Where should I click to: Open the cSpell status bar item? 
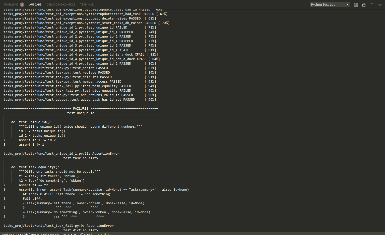click(86, 234)
